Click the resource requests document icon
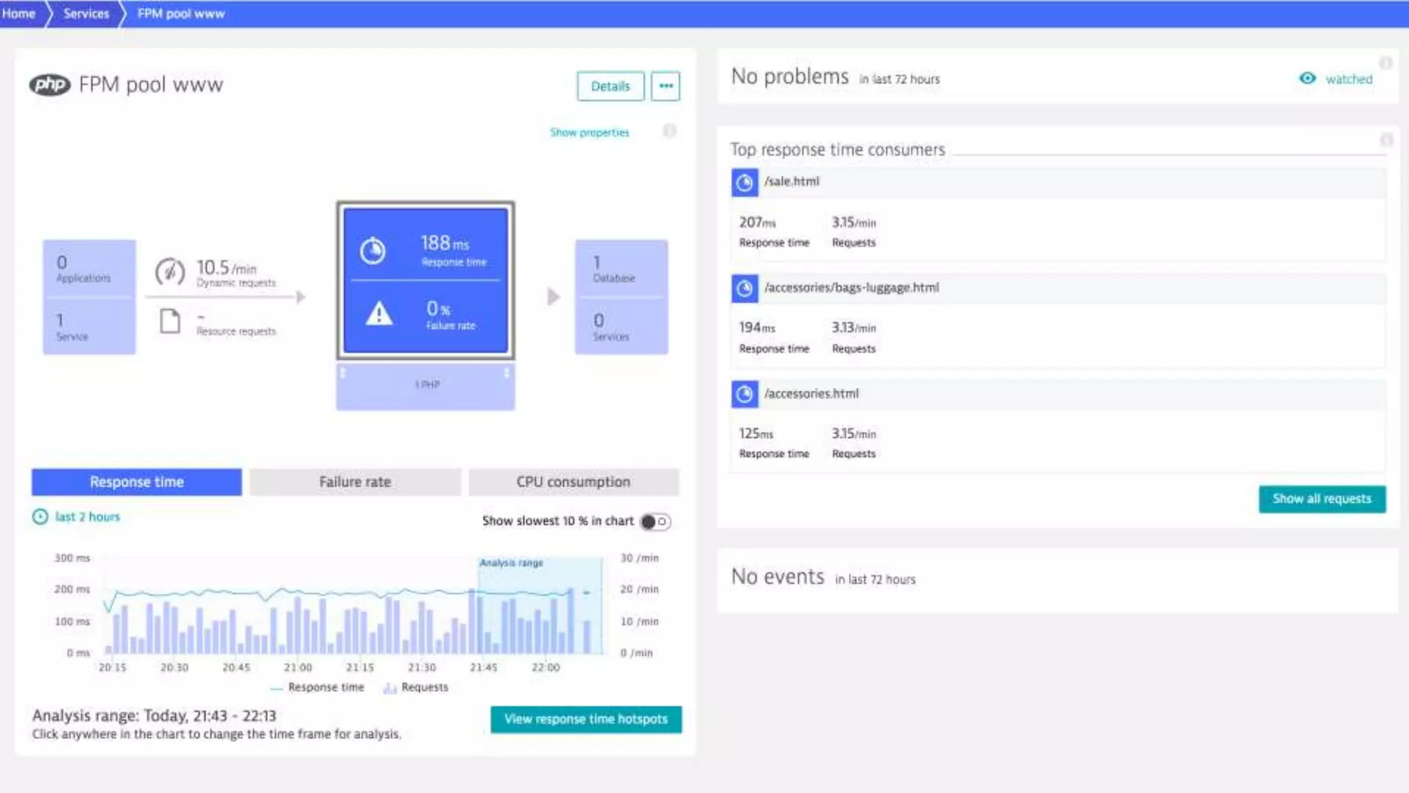This screenshot has height=793, width=1409. [170, 321]
